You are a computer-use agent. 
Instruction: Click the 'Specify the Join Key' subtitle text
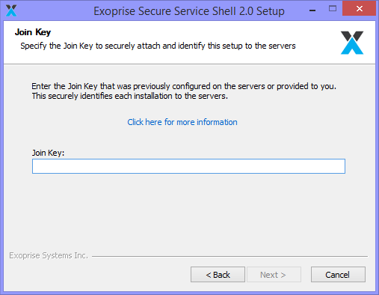tap(158, 46)
